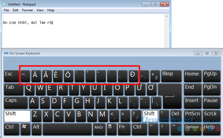Image resolution: width=223 pixels, height=138 pixels.
Task: Tap the Z key
Action: coord(36,116)
